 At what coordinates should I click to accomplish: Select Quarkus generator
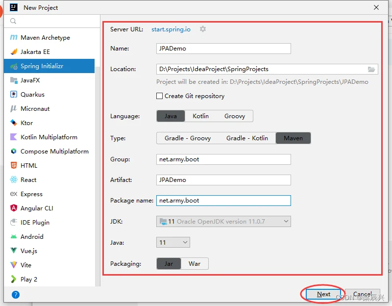[x=49, y=95]
